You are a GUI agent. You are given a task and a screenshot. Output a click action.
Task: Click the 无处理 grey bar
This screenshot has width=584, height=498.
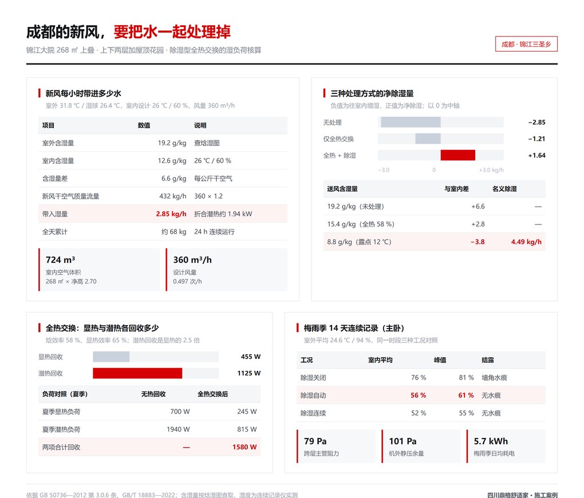pos(411,122)
